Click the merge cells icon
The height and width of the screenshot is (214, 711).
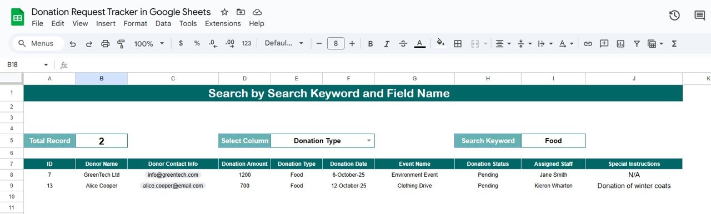tap(475, 43)
